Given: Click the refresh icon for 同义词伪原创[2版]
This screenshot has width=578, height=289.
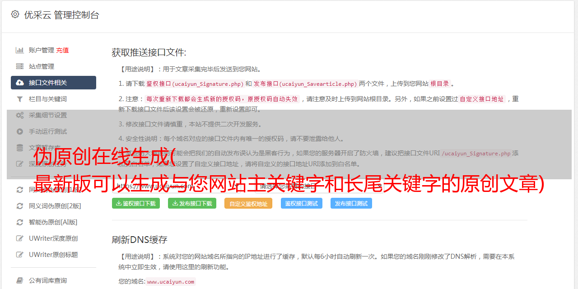Looking at the screenshot, I should [x=20, y=206].
